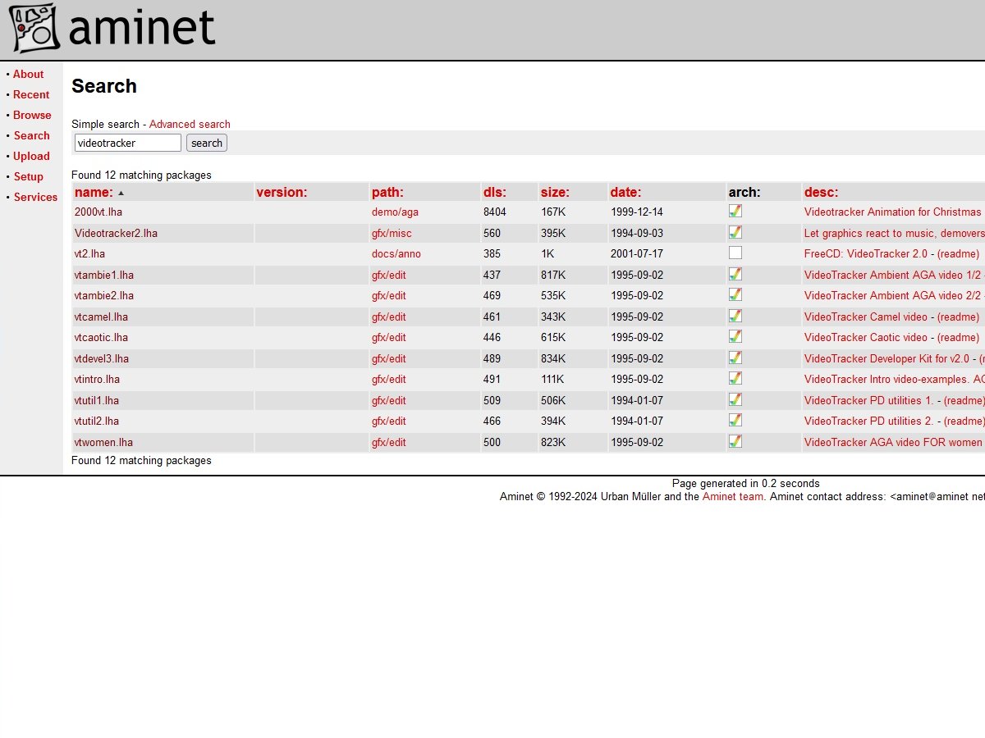
Task: Click the arch icon for vtdevel3.lha
Action: point(735,358)
